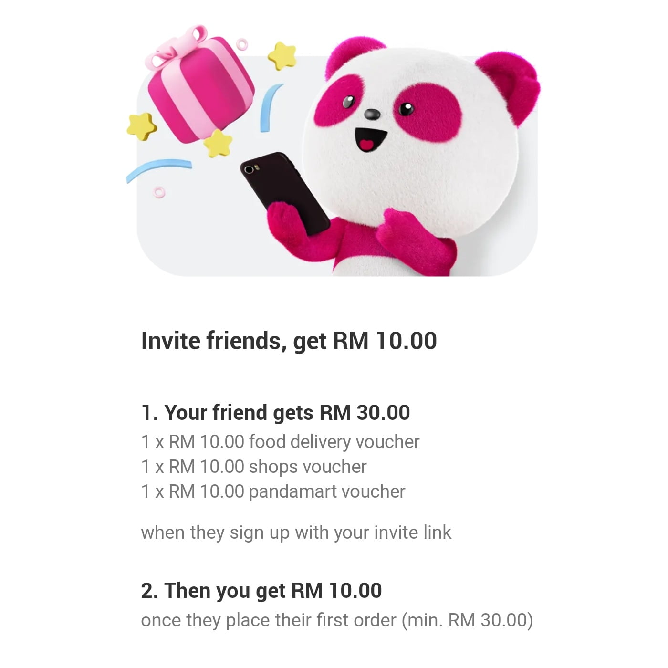Click 'Then you get RM 10.00' step
The width and height of the screenshot is (668, 668).
(x=261, y=591)
